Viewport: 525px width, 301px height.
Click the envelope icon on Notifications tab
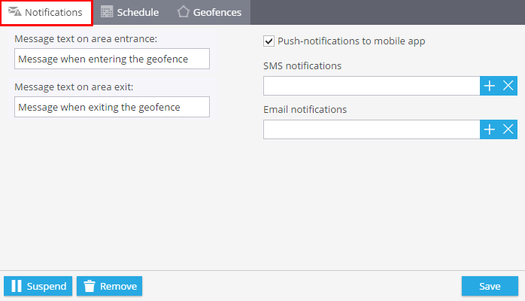pos(14,12)
